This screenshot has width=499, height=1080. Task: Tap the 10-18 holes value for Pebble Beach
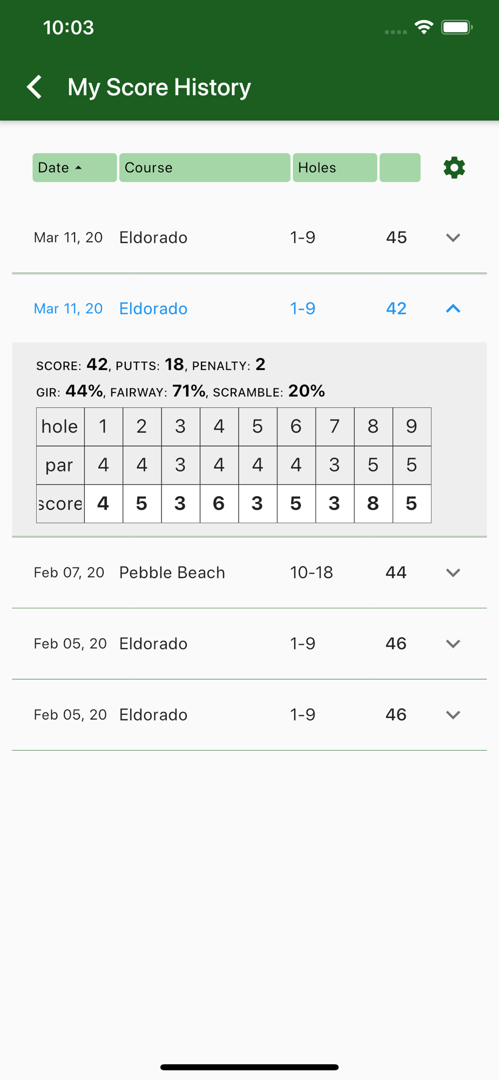(312, 572)
